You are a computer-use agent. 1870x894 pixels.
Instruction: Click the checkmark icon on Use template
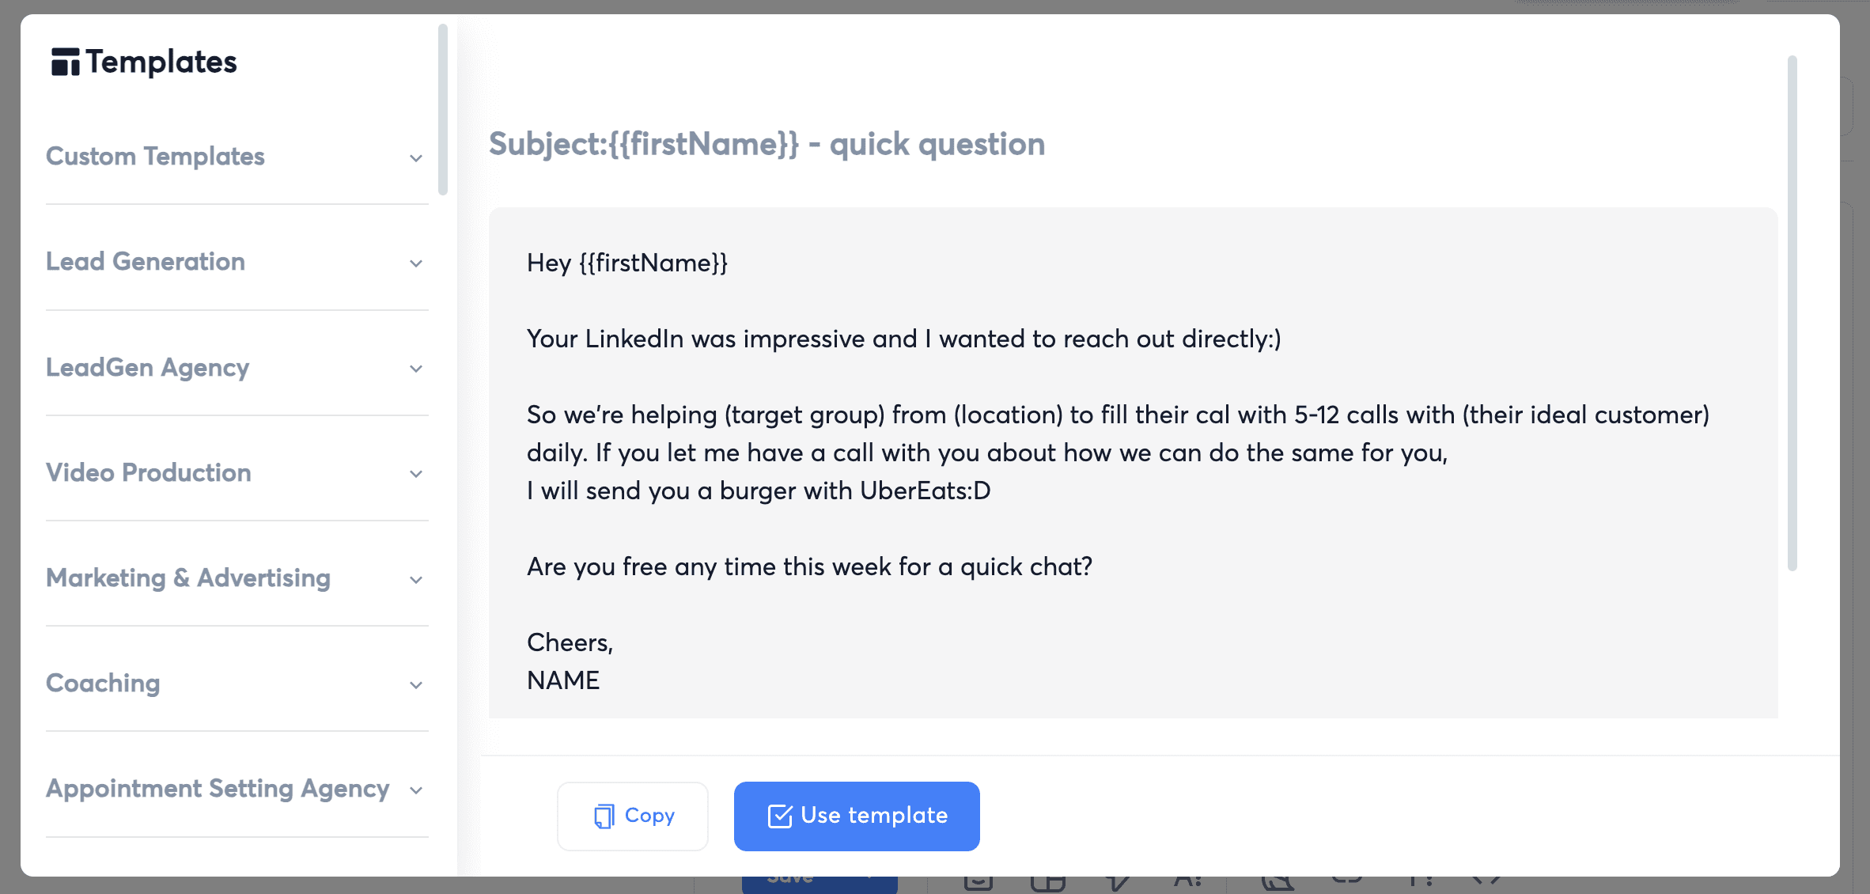pyautogui.click(x=780, y=816)
